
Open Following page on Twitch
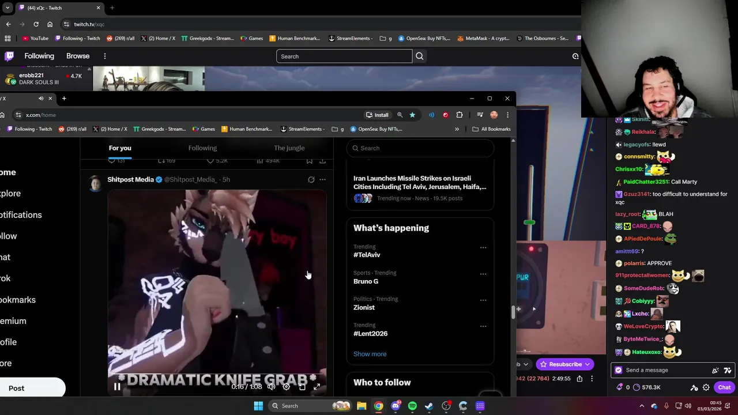click(x=39, y=56)
